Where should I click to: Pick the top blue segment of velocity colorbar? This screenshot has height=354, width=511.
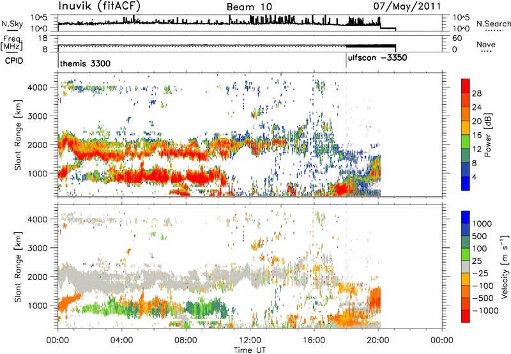466,217
